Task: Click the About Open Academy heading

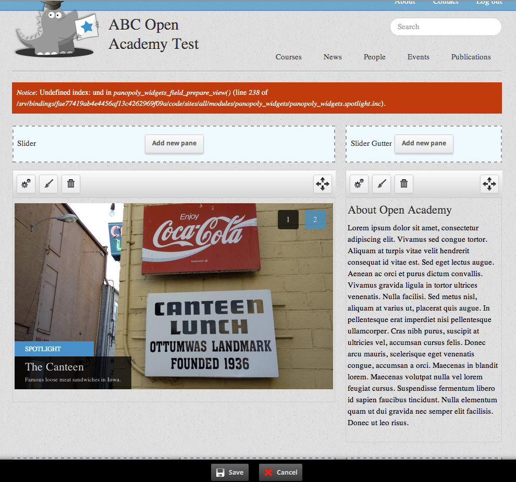Action: (x=399, y=210)
